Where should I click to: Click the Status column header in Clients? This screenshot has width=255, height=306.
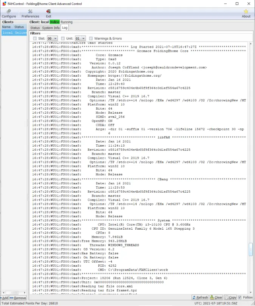(x=19, y=27)
